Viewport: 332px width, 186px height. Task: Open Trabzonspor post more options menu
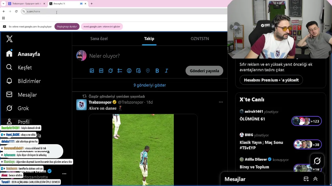coord(221,102)
